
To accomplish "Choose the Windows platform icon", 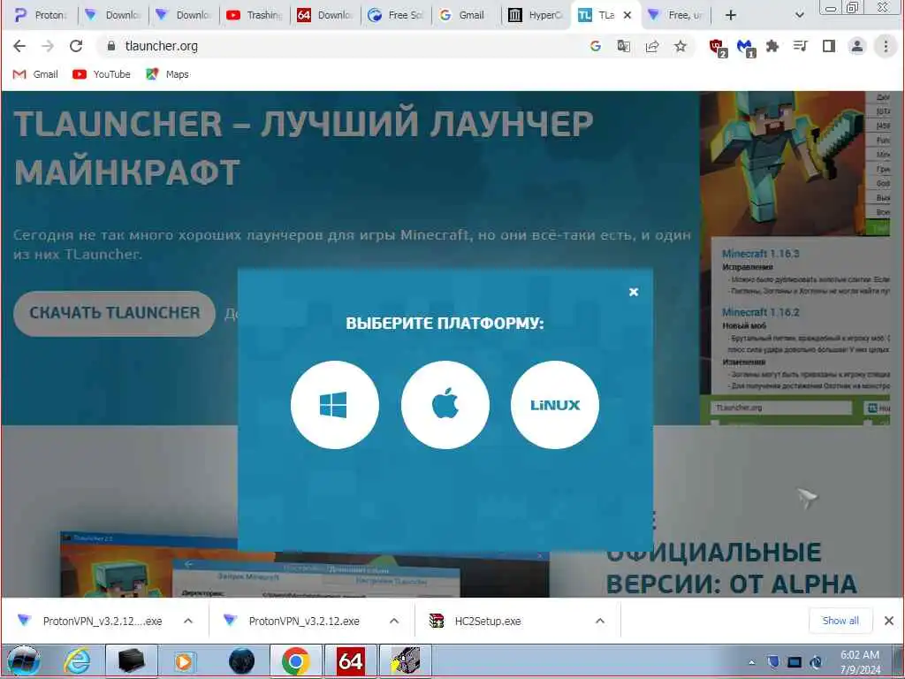I will (x=335, y=405).
